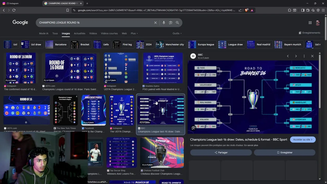Switch to Tous results tab
327x184 pixels.
tap(55, 33)
